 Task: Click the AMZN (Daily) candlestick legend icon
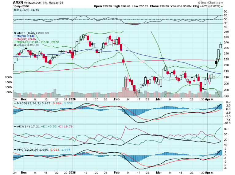[14, 33]
